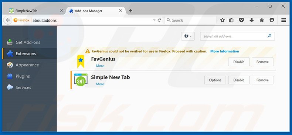Select the Simple New Tab title

coord(111,77)
